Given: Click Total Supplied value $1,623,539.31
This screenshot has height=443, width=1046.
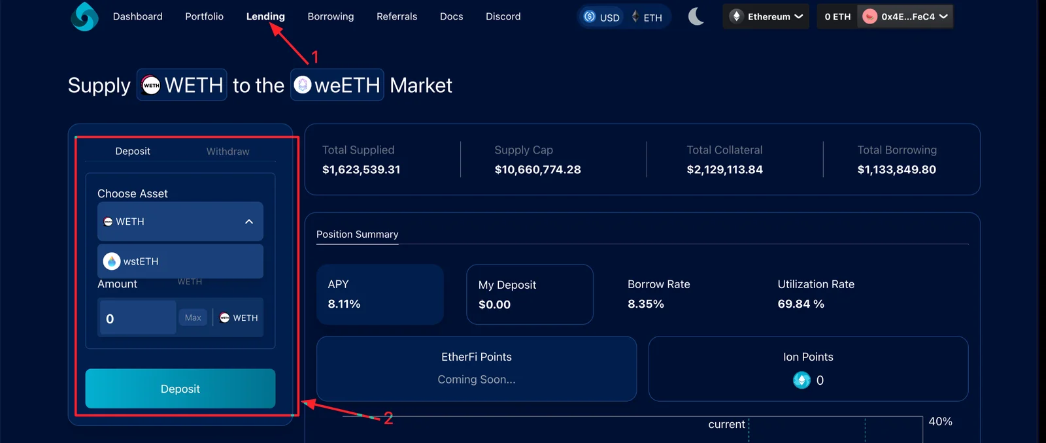Looking at the screenshot, I should 361,169.
